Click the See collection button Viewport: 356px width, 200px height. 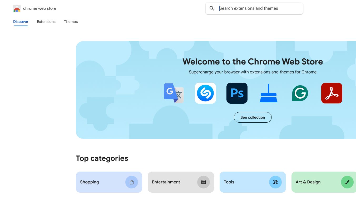point(253,117)
